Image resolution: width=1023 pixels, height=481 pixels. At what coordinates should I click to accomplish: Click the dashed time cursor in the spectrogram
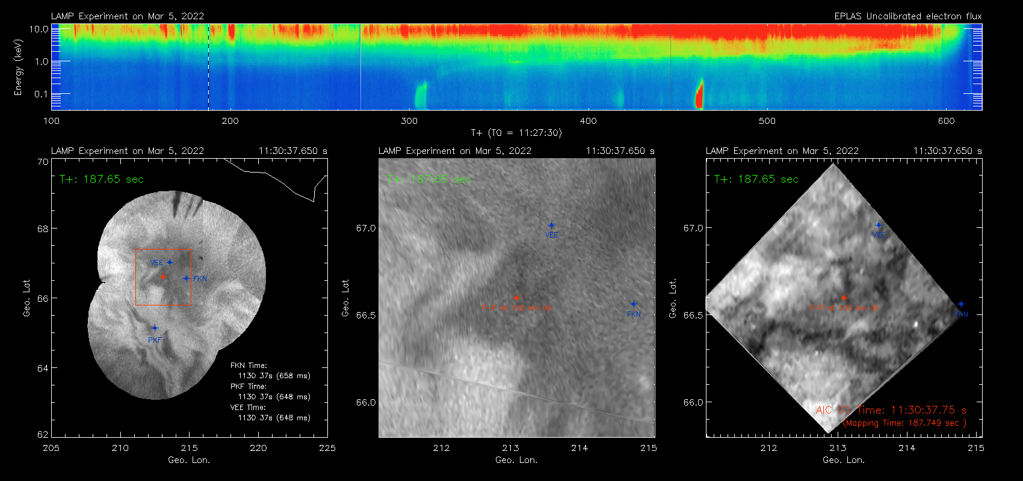click(x=209, y=67)
